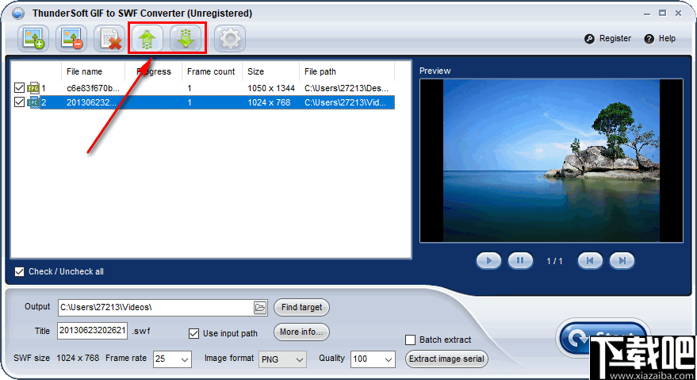Click the More info... button
Viewport: 697px width, 380px height.
pyautogui.click(x=301, y=332)
